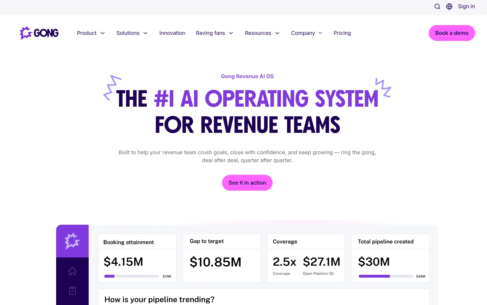Open the globe language selector
Viewport: 487px width, 305px height.
pyautogui.click(x=449, y=7)
